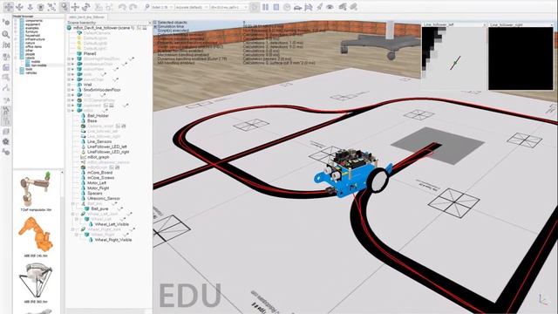Viewport: 558px width, 314px height.
Task: Open collections sidebar icon
Action: point(6,56)
